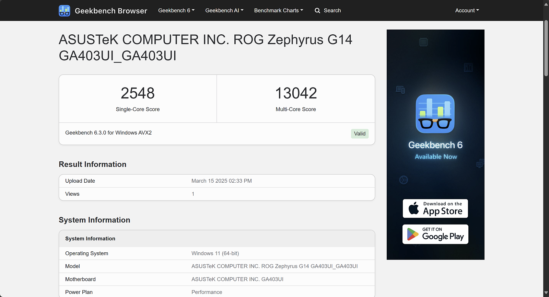This screenshot has width=549, height=297.
Task: Click the scrollbar down arrow
Action: pos(546,293)
